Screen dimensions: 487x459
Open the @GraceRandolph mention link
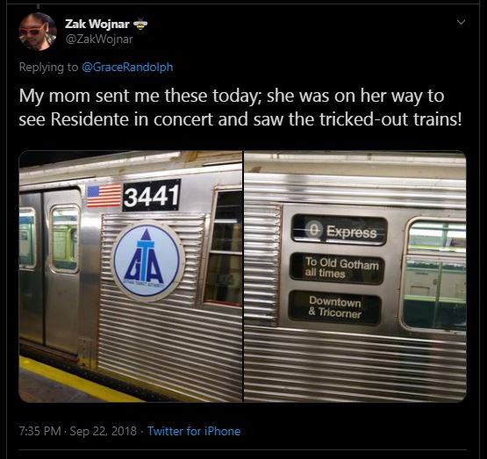127,67
